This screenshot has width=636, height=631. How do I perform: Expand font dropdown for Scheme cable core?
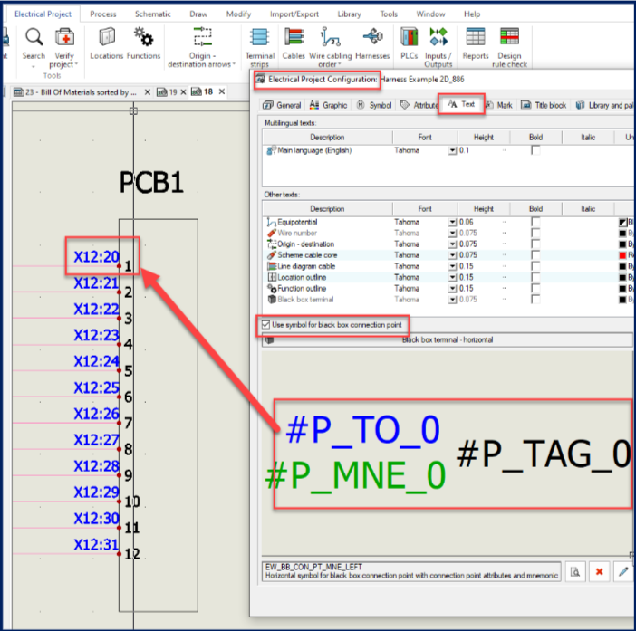[x=452, y=255]
